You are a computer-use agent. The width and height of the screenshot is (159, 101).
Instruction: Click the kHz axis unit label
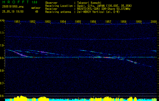(x=2, y=20)
